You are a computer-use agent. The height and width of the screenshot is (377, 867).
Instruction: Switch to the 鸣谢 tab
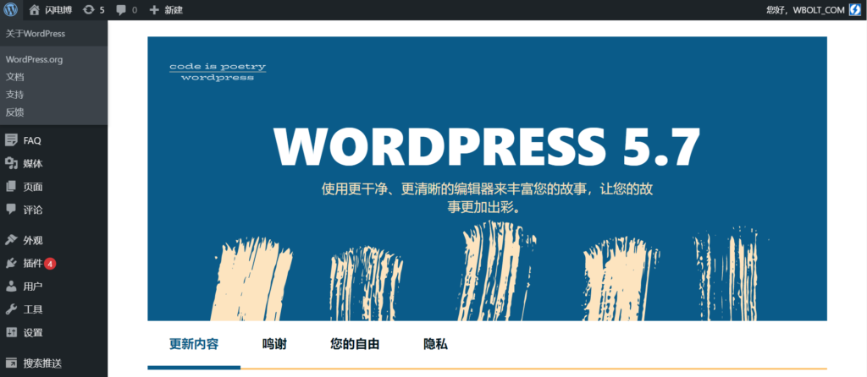tap(275, 344)
